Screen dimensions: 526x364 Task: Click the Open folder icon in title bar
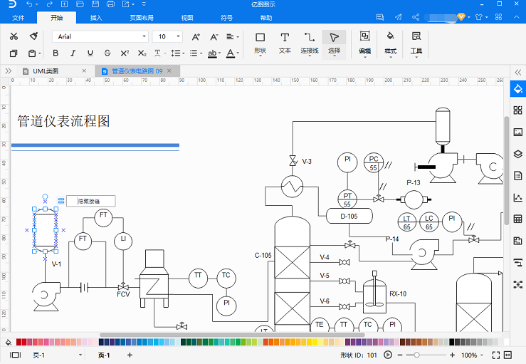80,4
